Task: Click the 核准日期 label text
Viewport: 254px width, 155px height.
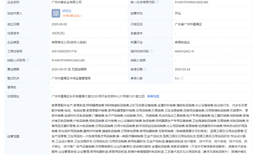Action: (137, 69)
